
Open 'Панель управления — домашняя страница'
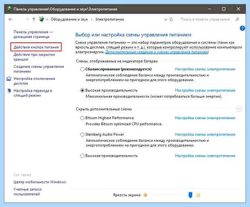click(x=33, y=34)
